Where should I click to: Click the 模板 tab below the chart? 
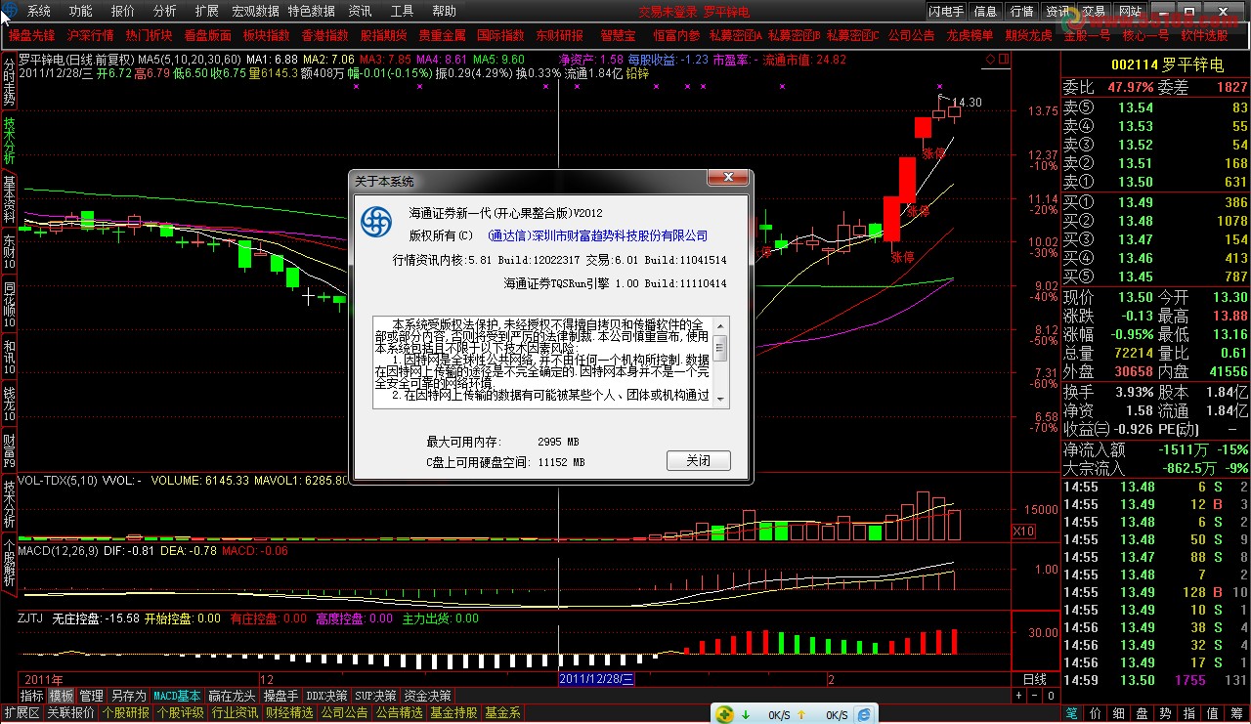click(x=62, y=697)
